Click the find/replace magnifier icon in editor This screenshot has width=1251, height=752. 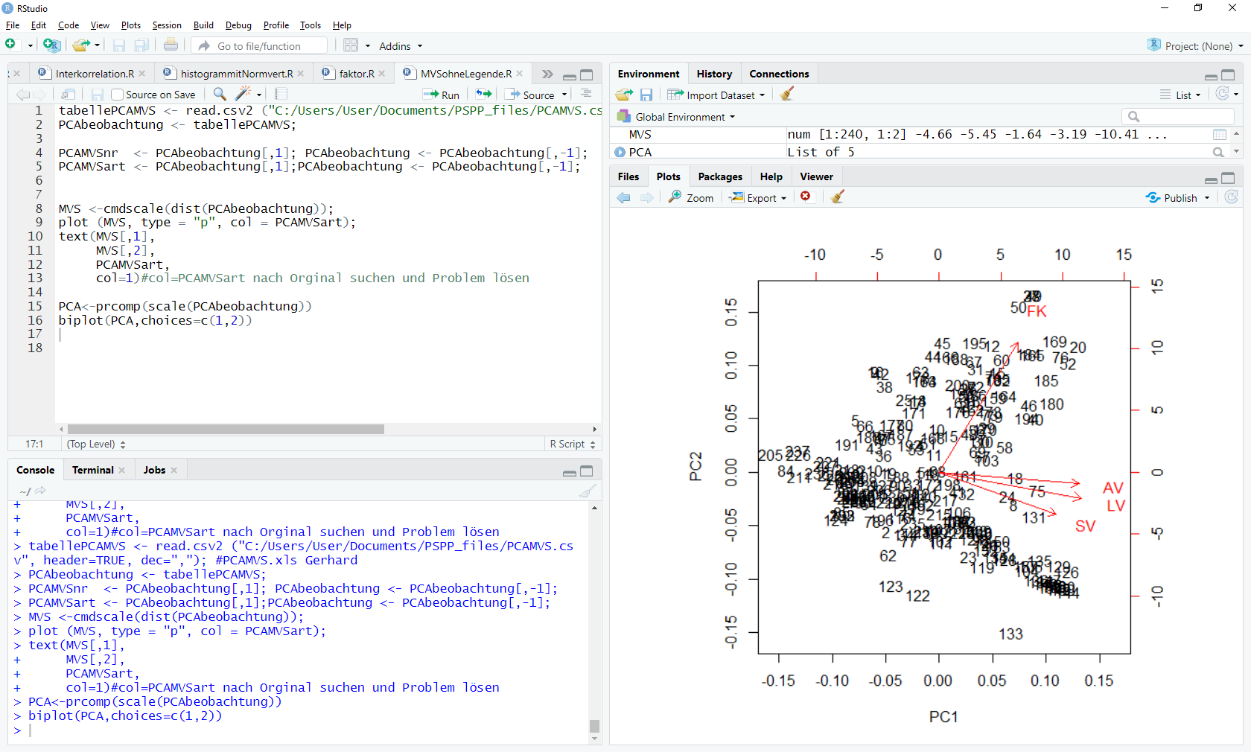[220, 94]
